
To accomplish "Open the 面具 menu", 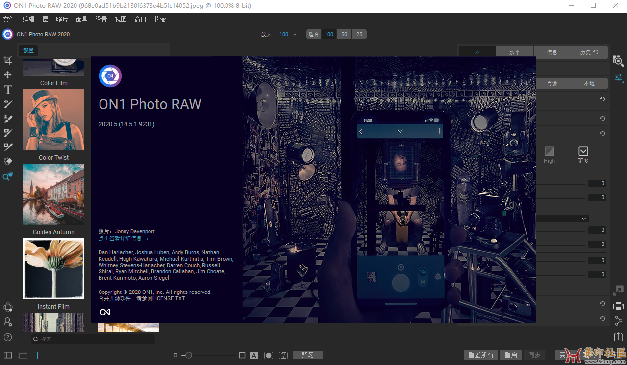I will [82, 19].
